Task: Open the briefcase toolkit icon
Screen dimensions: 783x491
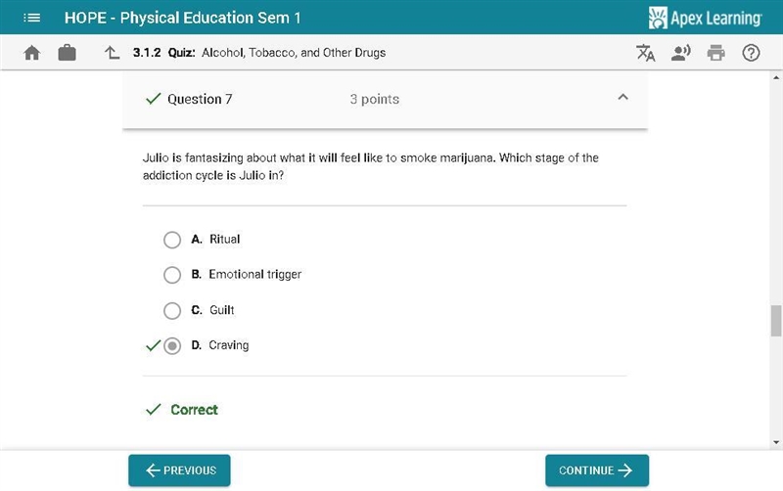Action: (x=67, y=53)
